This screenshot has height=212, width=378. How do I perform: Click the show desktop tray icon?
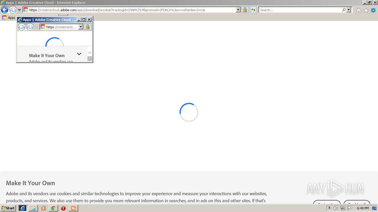(374, 208)
